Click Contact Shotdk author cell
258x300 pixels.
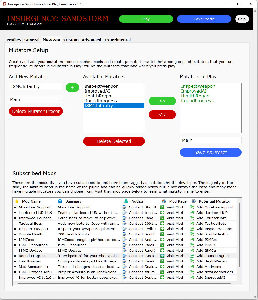click(143, 207)
